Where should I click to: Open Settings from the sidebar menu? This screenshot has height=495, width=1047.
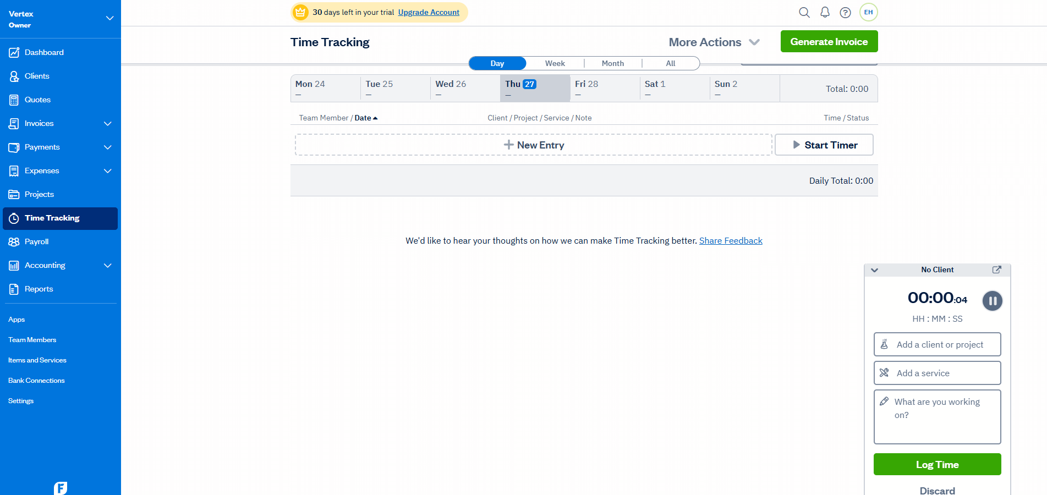click(21, 400)
